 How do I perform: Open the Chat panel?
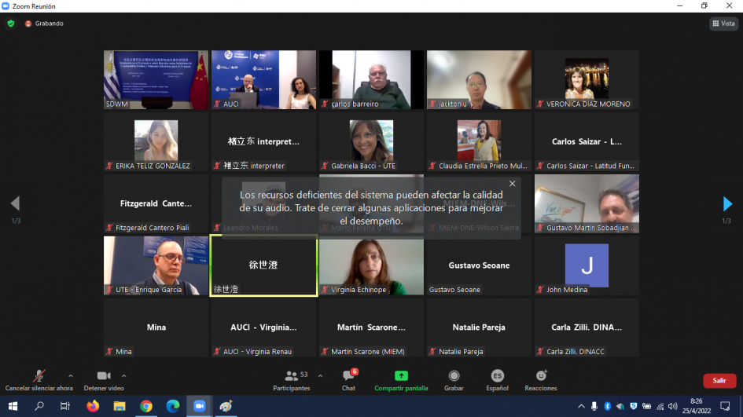tap(349, 381)
